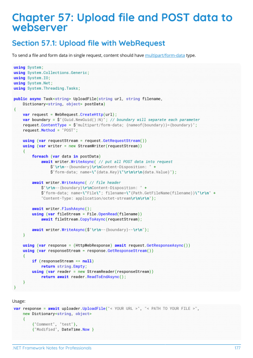
Task: Click the 'new StreamWriter(requestStream)' line
Action: pyautogui.click(x=82, y=146)
